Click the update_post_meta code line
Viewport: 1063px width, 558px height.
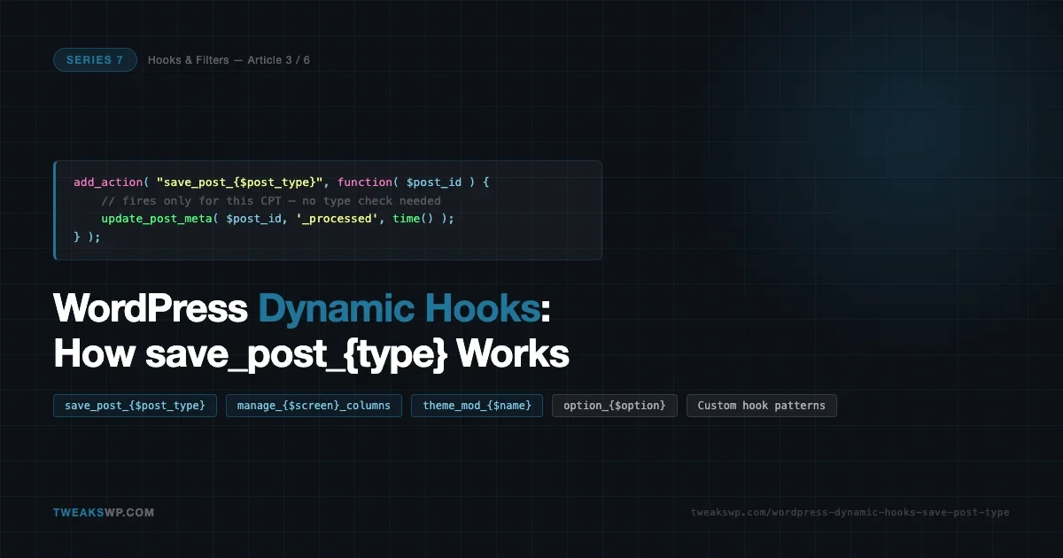277,219
